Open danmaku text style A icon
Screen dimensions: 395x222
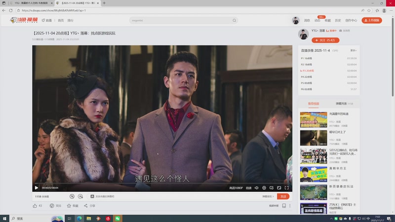(92, 196)
